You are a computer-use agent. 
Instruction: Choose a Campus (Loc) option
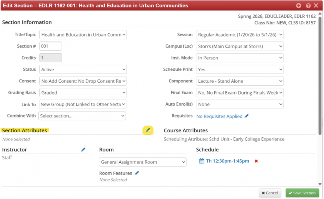coord(240,46)
